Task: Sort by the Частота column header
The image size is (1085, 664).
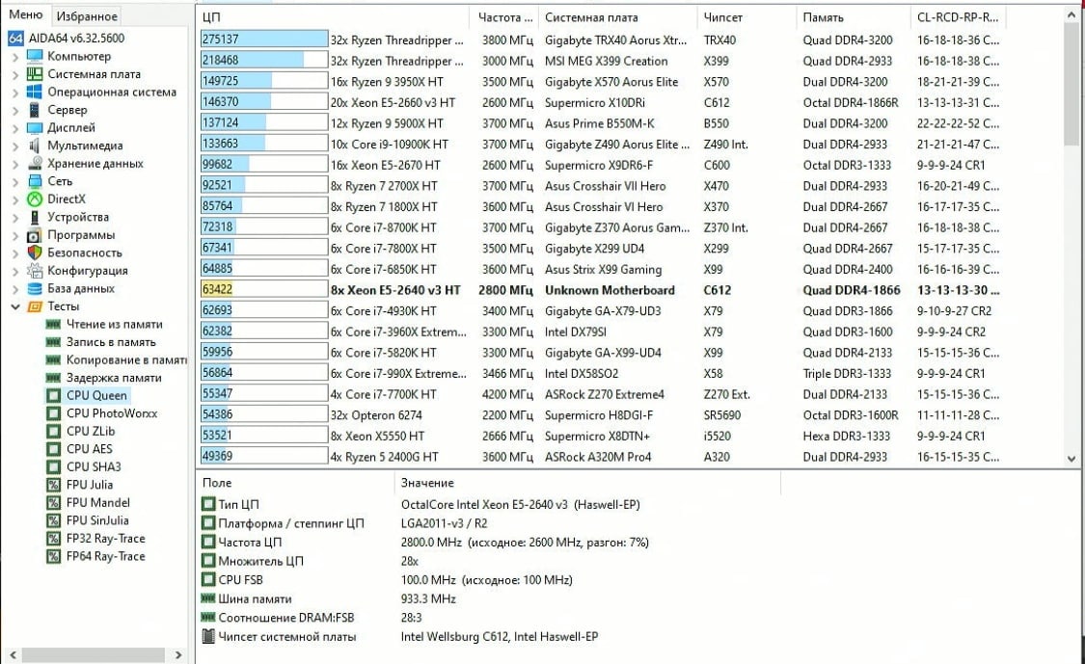Action: pos(504,17)
